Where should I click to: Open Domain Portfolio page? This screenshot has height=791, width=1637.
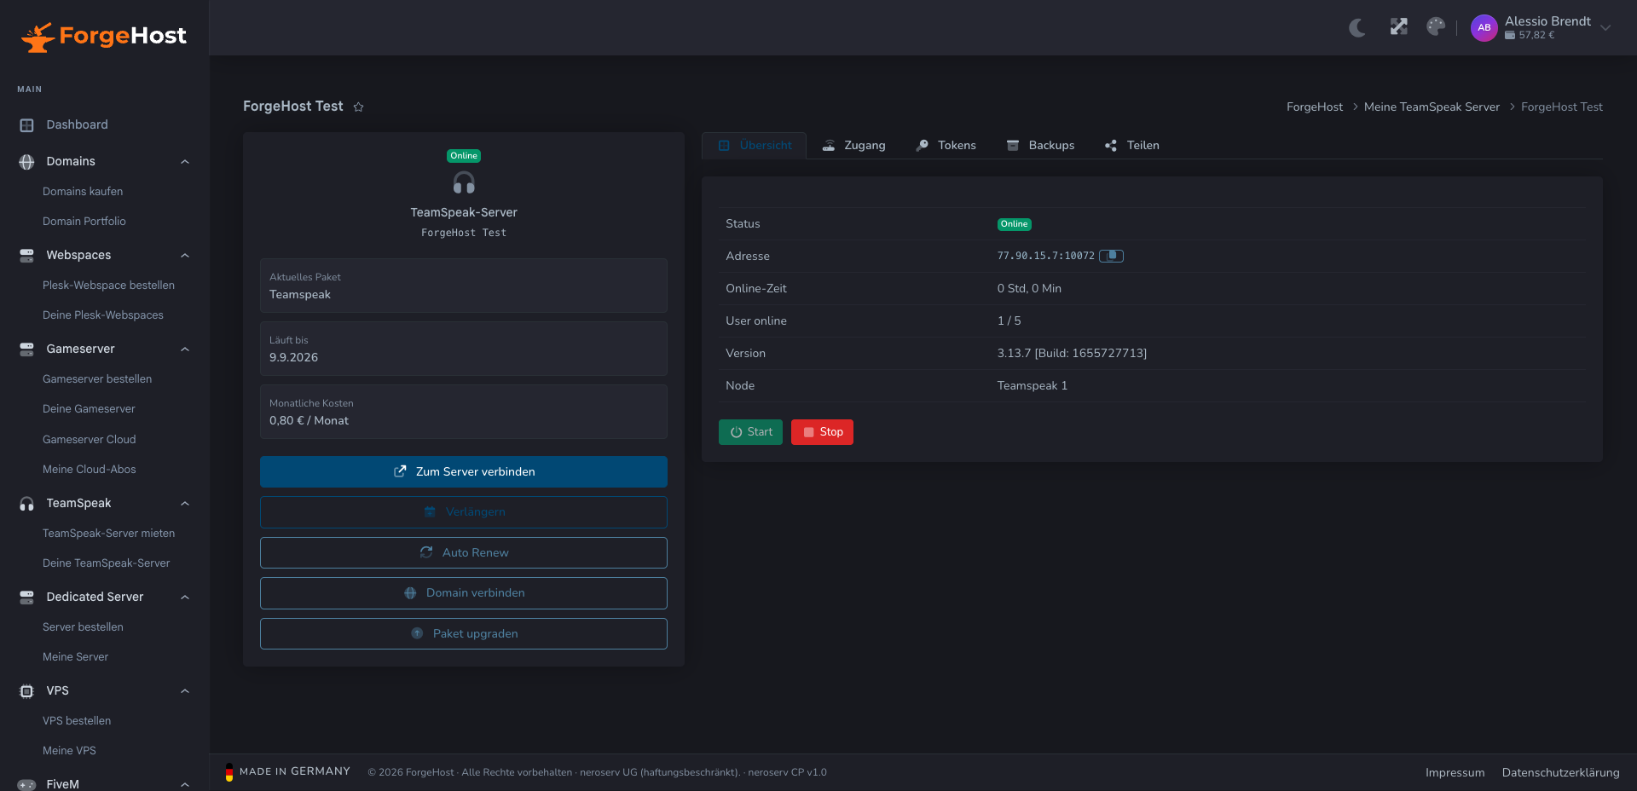pyautogui.click(x=84, y=222)
